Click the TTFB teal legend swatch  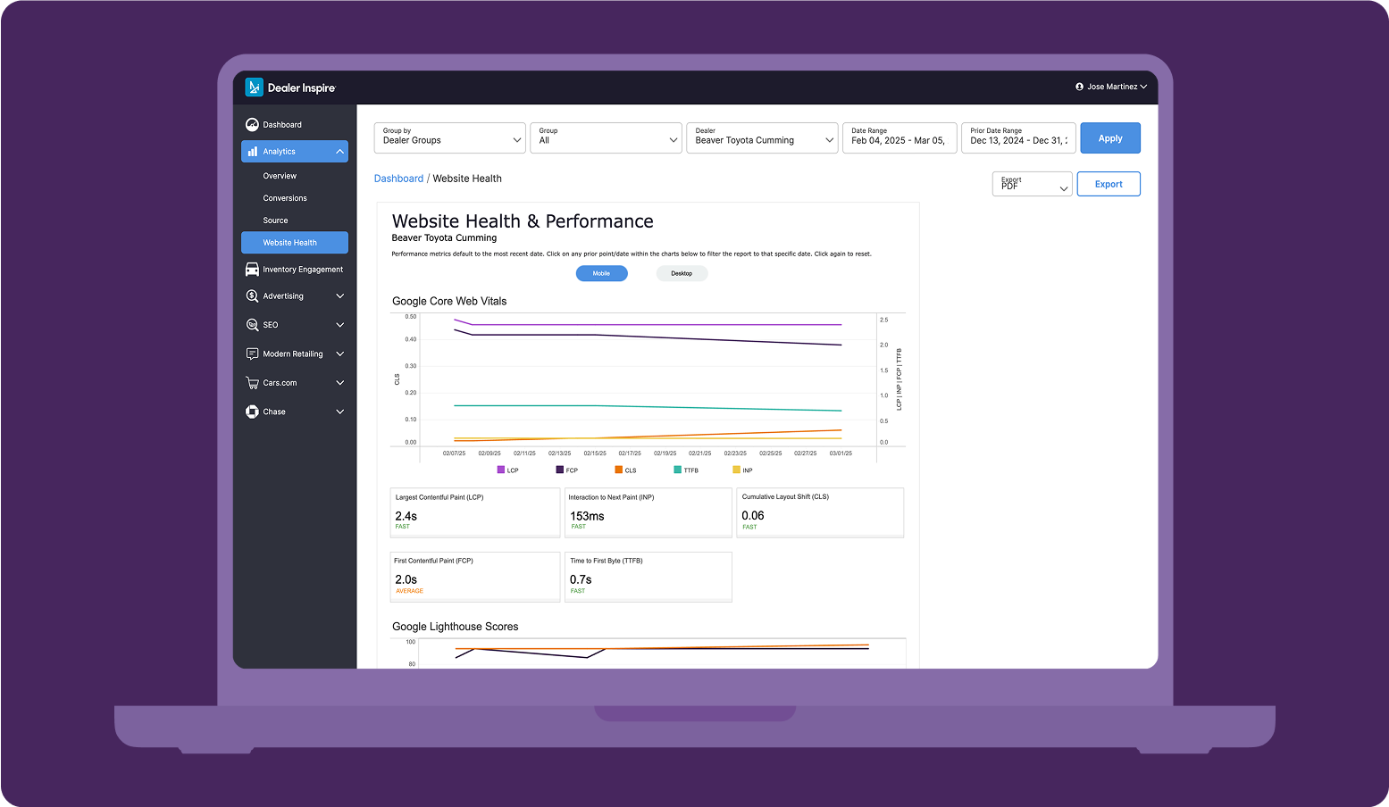click(678, 470)
